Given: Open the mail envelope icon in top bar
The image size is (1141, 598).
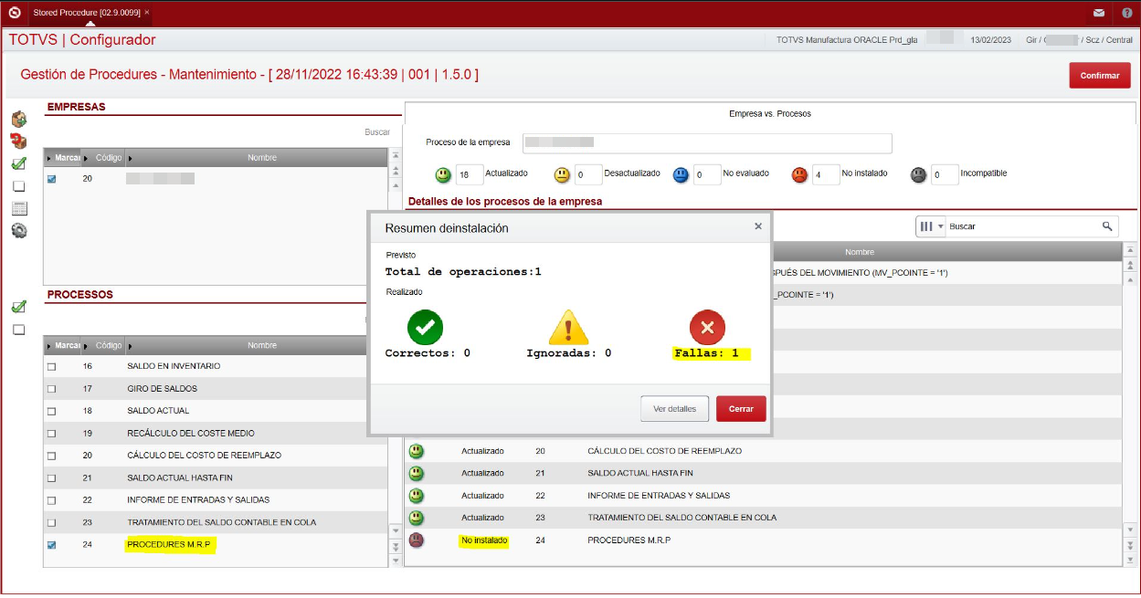Looking at the screenshot, I should [1099, 14].
